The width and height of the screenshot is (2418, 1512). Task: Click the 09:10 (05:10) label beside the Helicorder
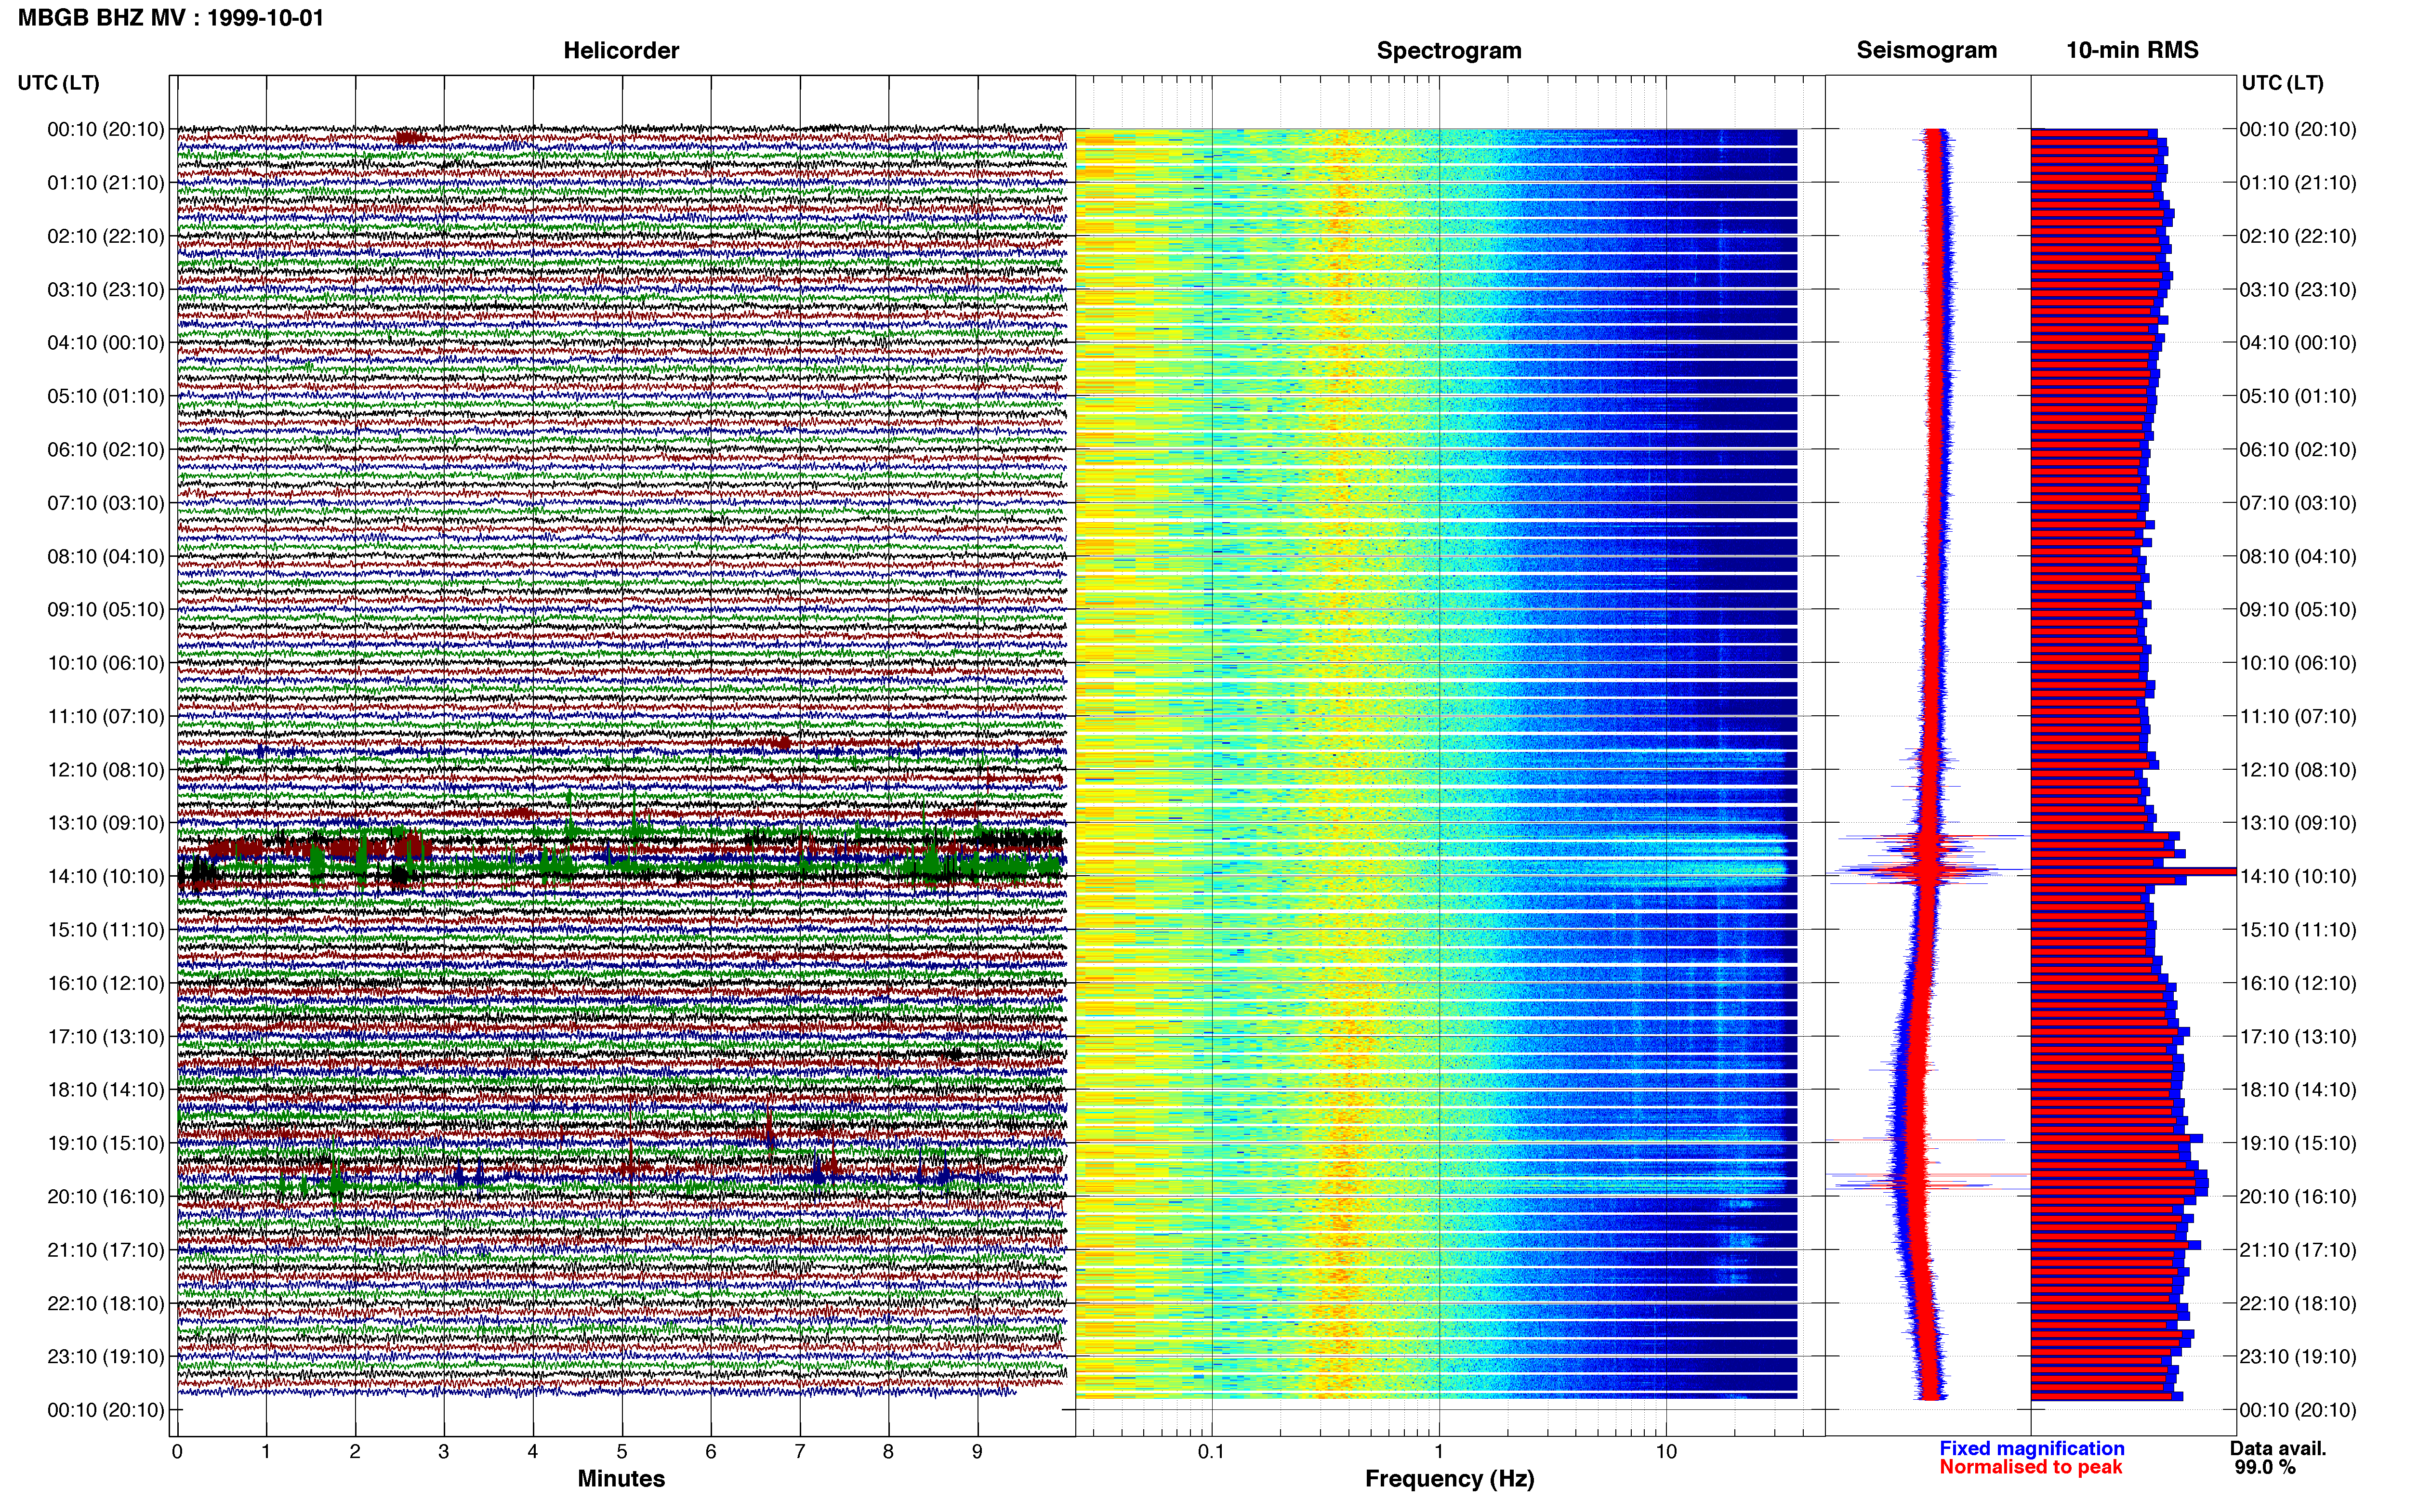pyautogui.click(x=106, y=610)
